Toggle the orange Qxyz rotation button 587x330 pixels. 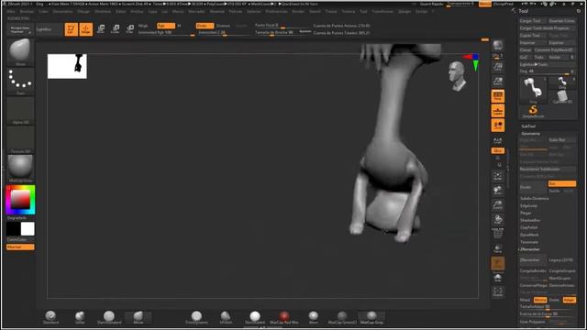pyautogui.click(x=497, y=150)
